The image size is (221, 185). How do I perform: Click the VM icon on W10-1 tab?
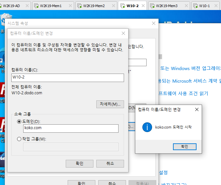pos(196,6)
